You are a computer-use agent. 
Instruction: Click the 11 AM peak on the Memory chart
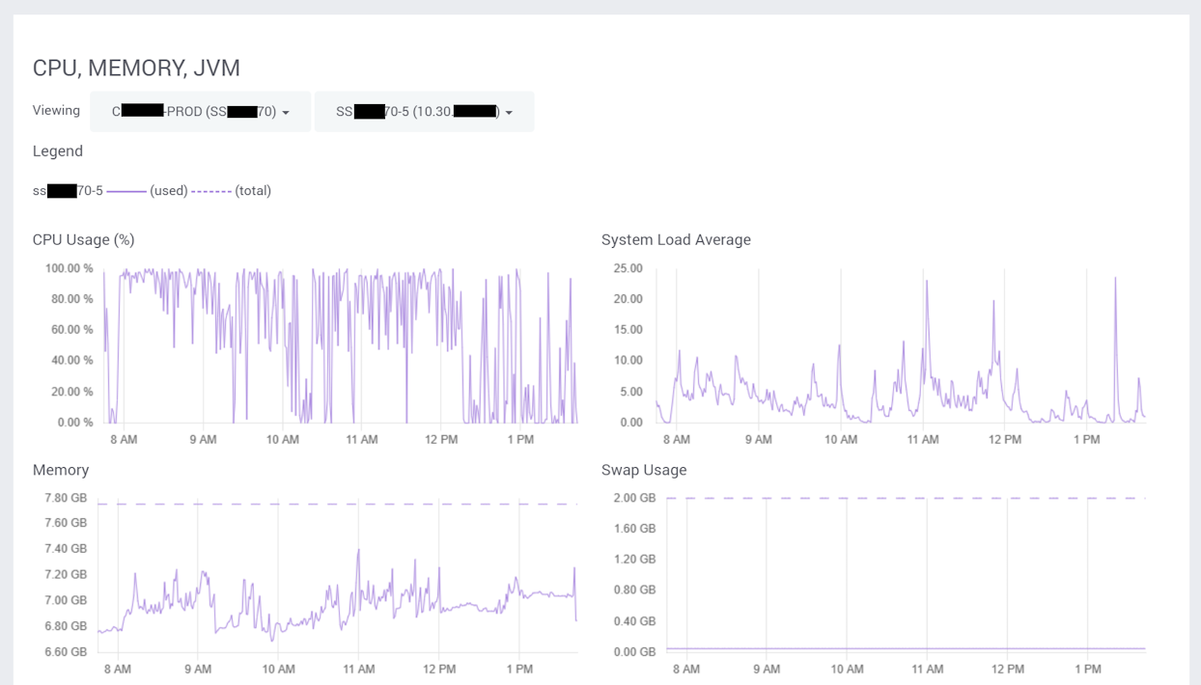pyautogui.click(x=361, y=550)
